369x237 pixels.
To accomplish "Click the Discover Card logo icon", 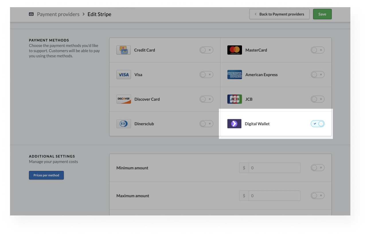I will tap(124, 99).
